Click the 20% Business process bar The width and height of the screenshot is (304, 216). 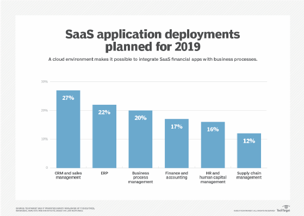point(140,139)
